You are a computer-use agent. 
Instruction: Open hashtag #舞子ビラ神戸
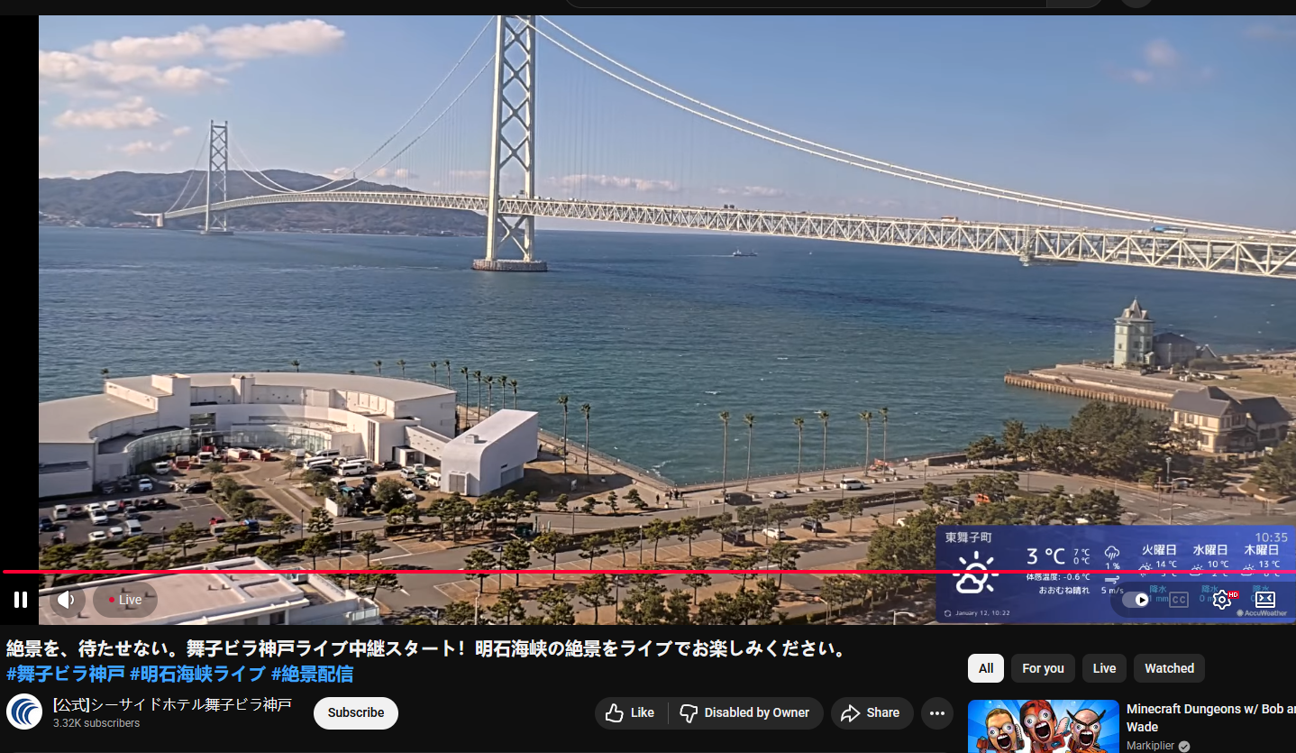[x=65, y=674]
